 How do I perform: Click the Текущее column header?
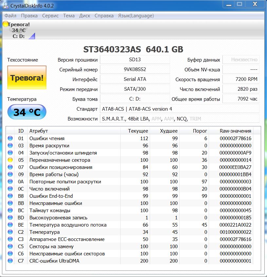(135, 131)
